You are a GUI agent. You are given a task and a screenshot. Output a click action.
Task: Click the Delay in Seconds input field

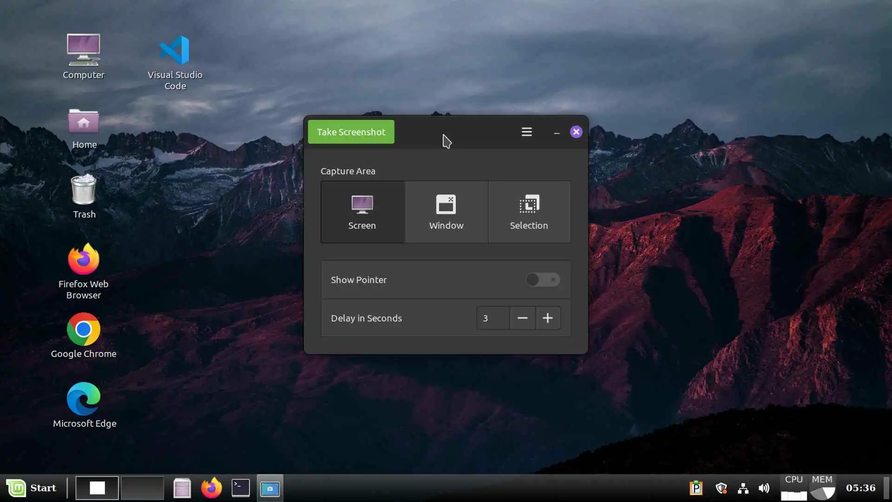coord(492,318)
